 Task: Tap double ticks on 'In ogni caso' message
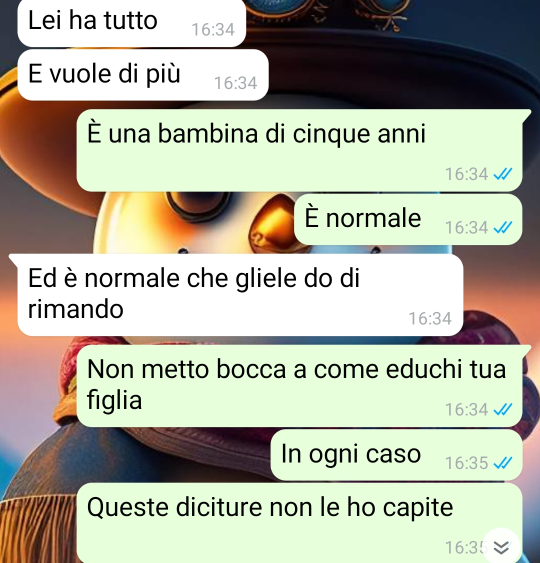(x=502, y=463)
